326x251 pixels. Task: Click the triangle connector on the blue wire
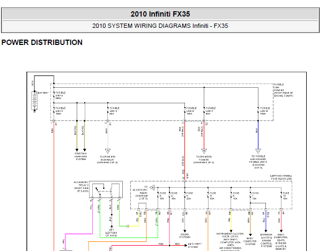point(258,151)
